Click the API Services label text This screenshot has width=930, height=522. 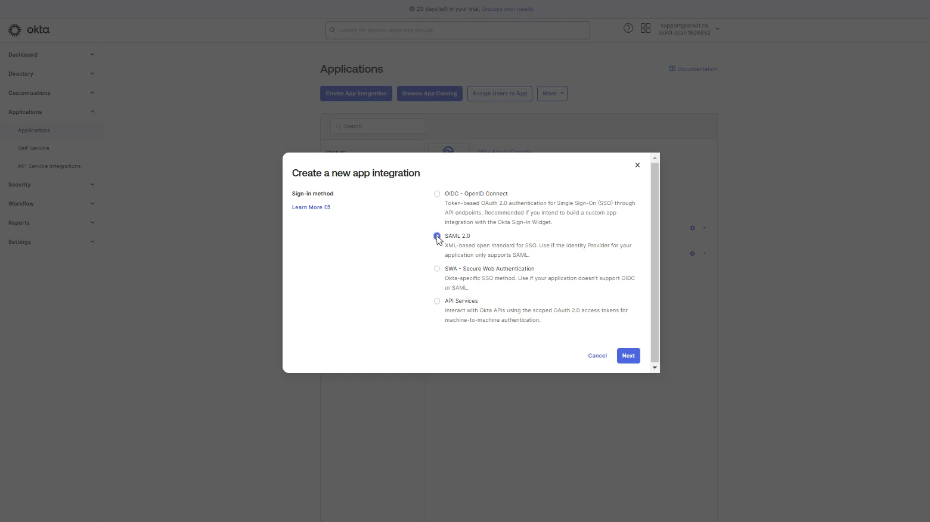click(x=461, y=301)
